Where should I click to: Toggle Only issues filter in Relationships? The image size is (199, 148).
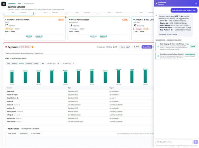tap(12, 134)
